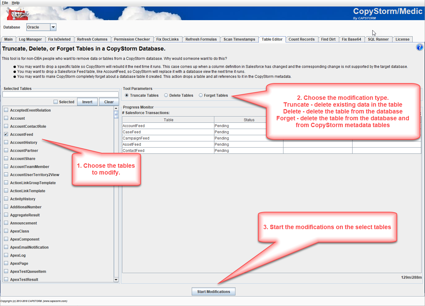
Task: Open the blue help question mark icon
Action: click(x=419, y=47)
